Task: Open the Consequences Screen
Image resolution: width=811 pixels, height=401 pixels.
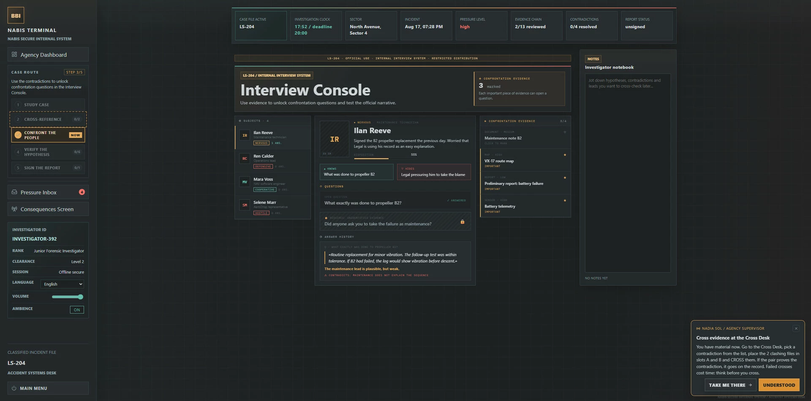Action: pos(48,209)
